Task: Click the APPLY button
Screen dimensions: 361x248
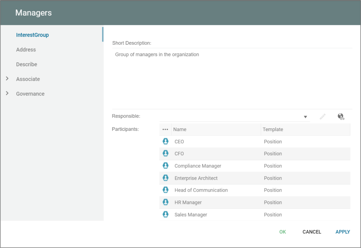Action: [x=343, y=232]
